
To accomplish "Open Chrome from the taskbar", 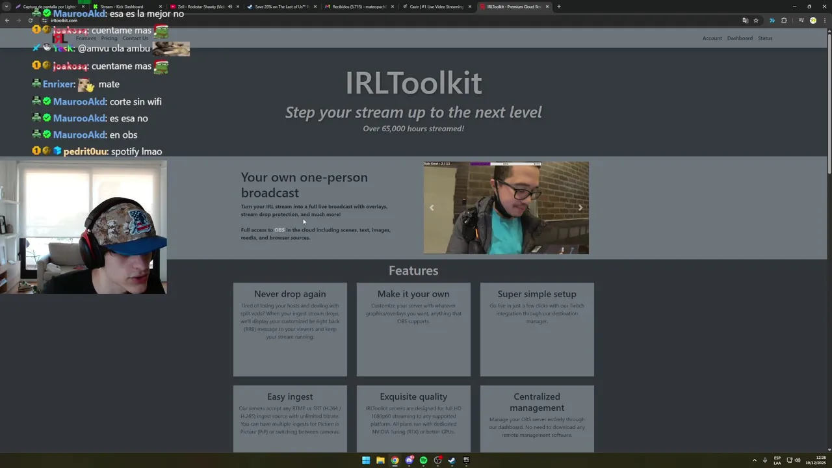I will [x=395, y=460].
